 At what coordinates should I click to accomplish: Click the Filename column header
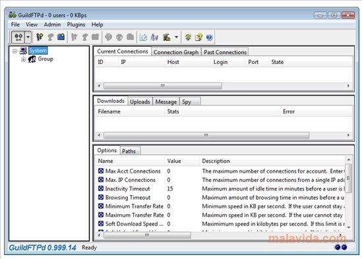coord(129,111)
